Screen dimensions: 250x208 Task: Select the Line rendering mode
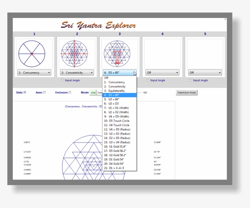[x=94, y=92]
